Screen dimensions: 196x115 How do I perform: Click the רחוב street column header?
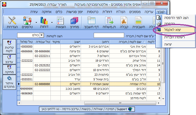point(95,42)
